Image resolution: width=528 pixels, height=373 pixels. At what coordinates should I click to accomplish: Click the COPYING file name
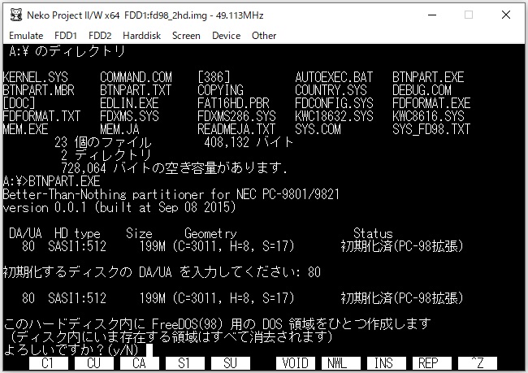221,90
